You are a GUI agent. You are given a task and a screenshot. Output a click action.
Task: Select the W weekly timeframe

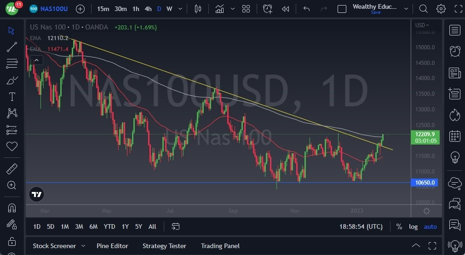click(x=169, y=9)
